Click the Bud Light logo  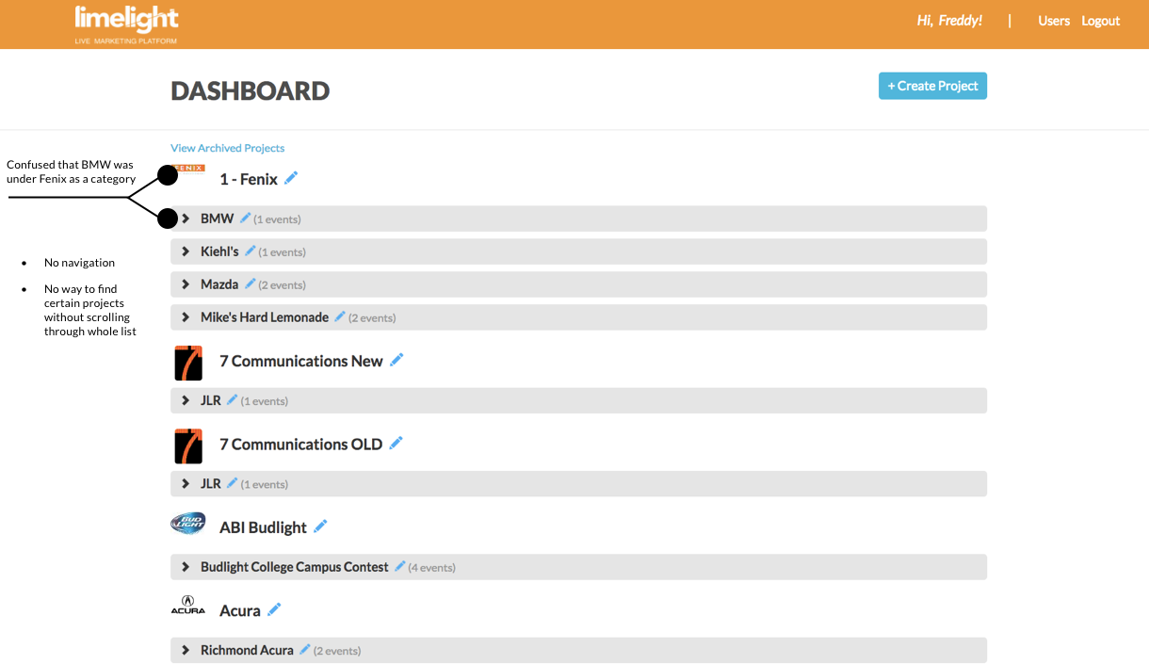(188, 524)
